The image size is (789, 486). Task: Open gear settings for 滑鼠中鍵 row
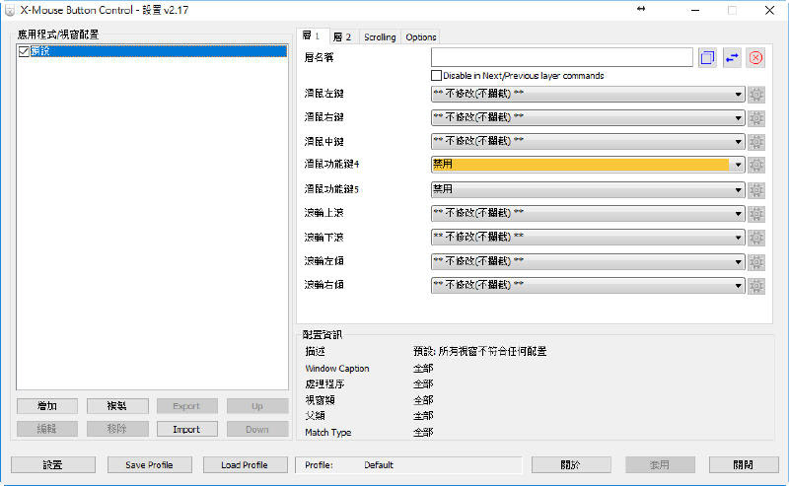[x=756, y=142]
